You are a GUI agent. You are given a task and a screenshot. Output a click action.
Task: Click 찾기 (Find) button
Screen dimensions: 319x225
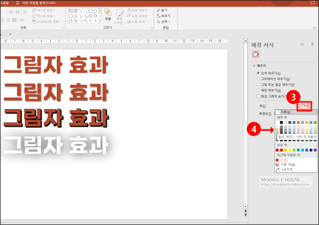[x=162, y=10]
